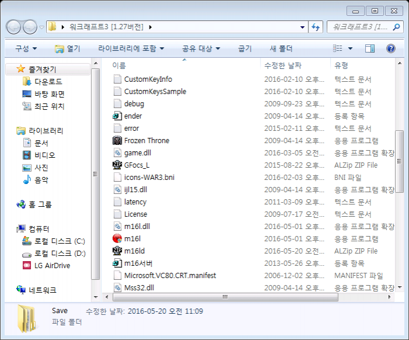Viewport: 409px width, 340px height.
Task: Open 로컬 디스크 (C:) drive
Action: tap(54, 241)
